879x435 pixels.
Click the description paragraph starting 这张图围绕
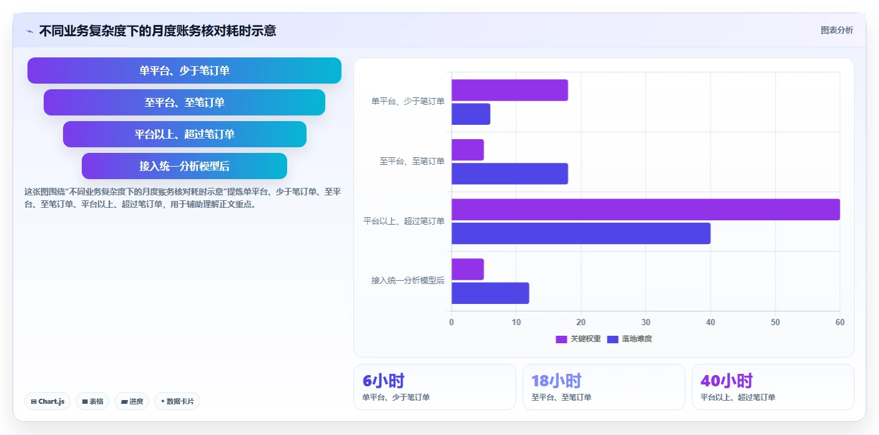(x=182, y=198)
